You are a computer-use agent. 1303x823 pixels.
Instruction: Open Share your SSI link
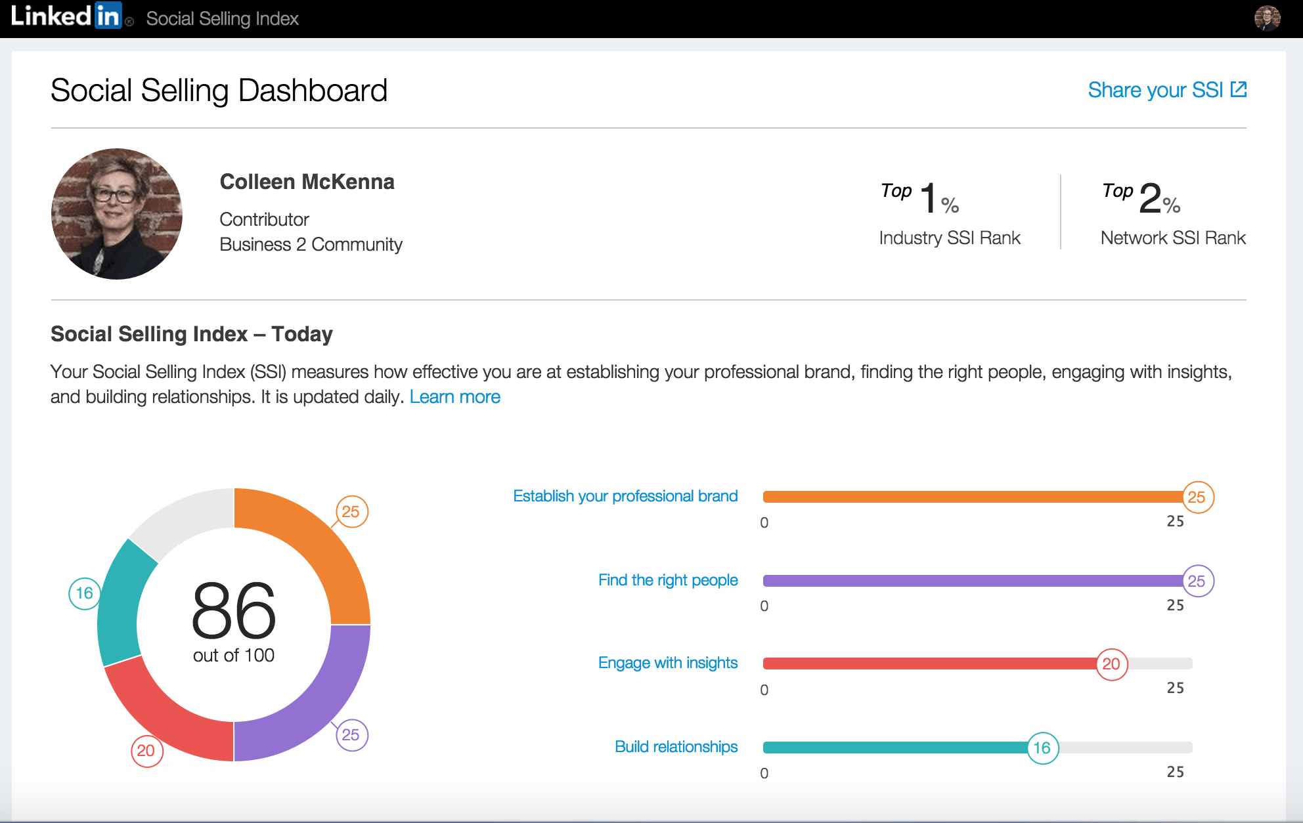pos(1155,90)
